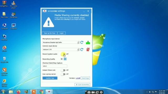Click the Update App button
Image resolution: width=168 pixels, height=94 pixels.
[x=50, y=78]
